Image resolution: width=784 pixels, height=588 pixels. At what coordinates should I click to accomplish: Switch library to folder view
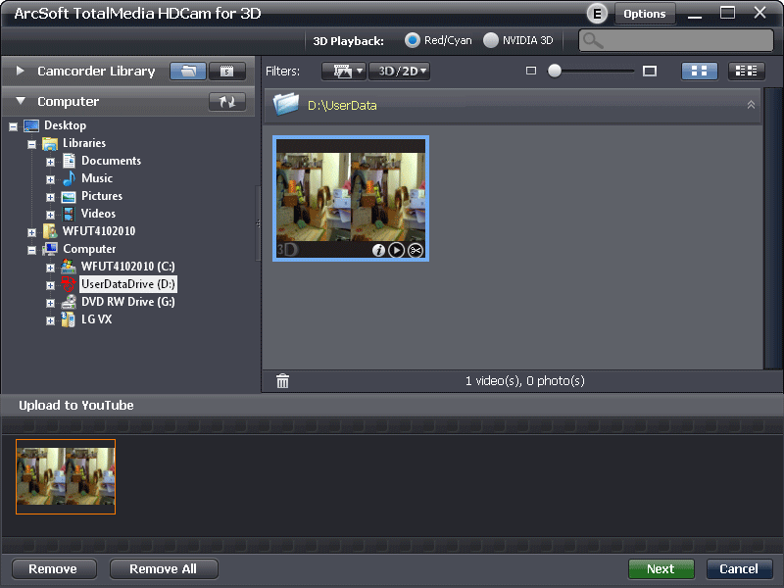(x=188, y=71)
